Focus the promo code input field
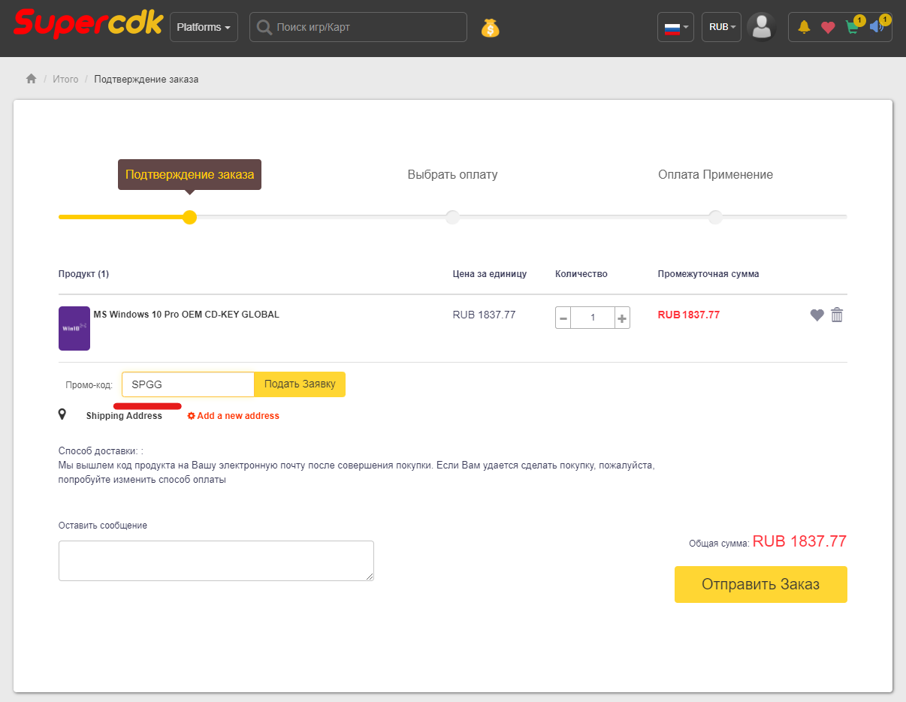This screenshot has height=702, width=906. [189, 384]
